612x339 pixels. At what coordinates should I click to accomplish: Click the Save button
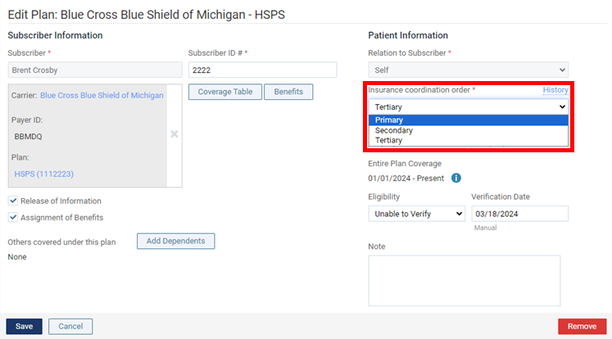[24, 326]
